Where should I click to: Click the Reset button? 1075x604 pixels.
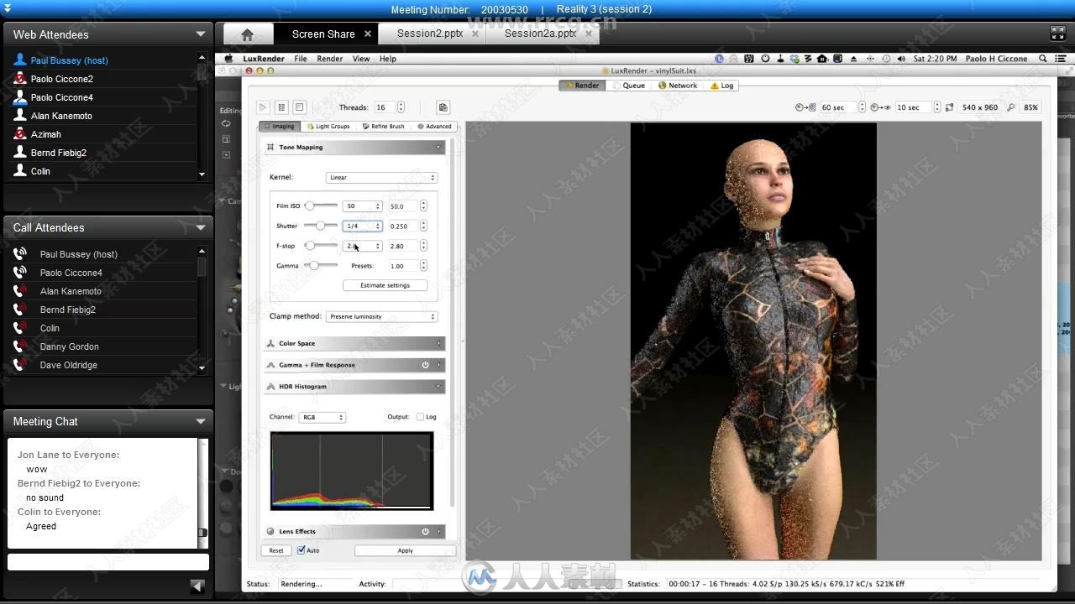coord(276,550)
